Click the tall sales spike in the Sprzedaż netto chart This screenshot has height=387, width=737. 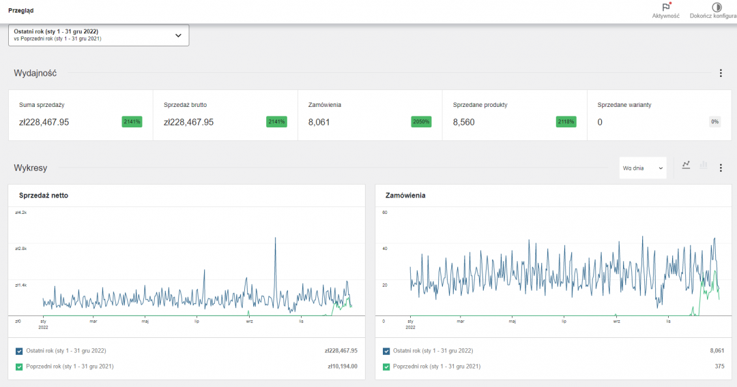click(x=275, y=240)
